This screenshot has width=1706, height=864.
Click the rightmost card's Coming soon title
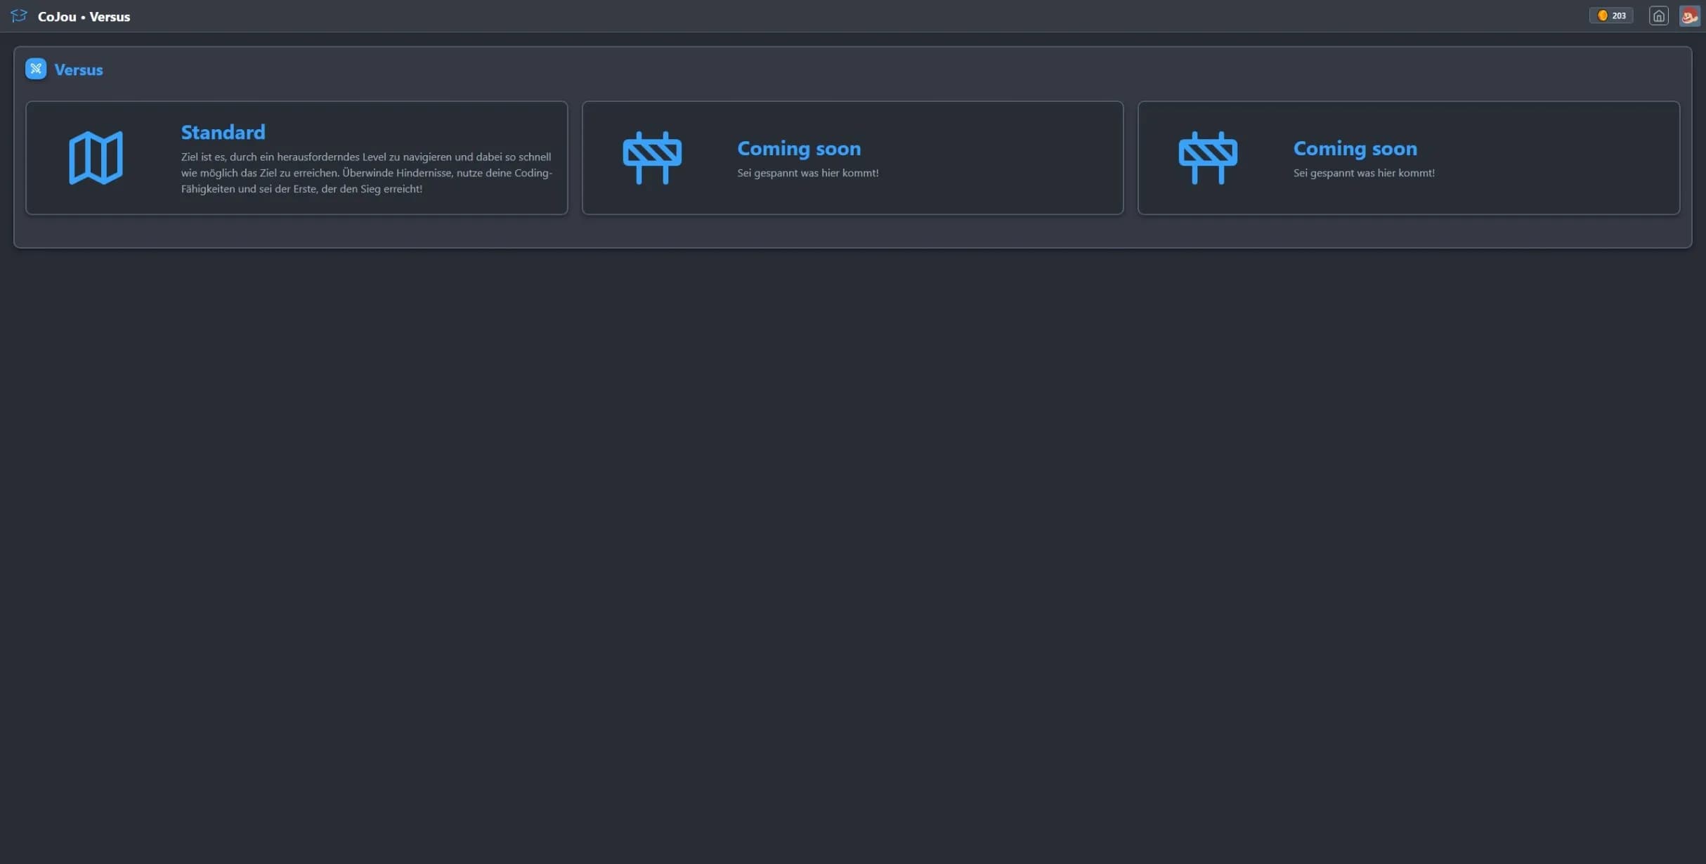coord(1355,148)
